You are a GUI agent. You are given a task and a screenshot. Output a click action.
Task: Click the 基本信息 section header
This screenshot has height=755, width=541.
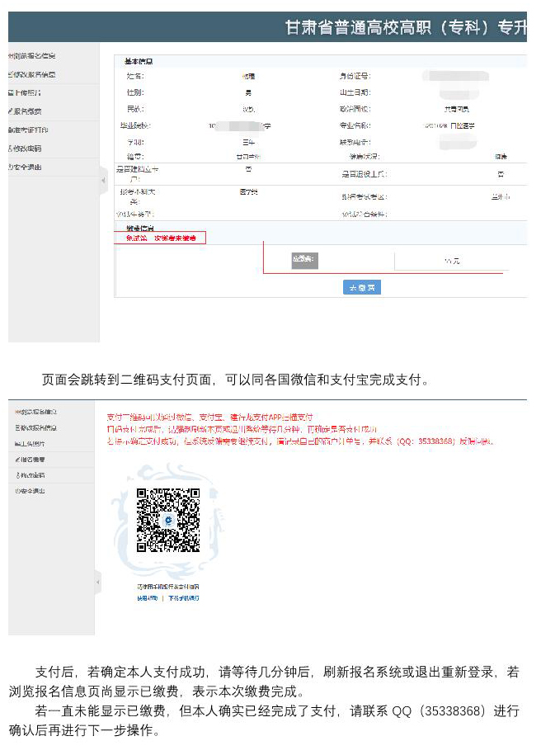[x=139, y=62]
